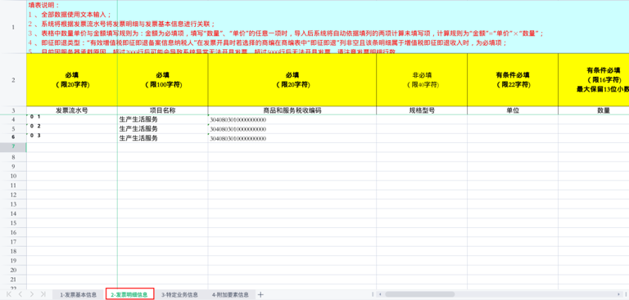This screenshot has width=629, height=300.
Task: Click yellow 必填 (限100字符) cell
Action: pos(162,80)
